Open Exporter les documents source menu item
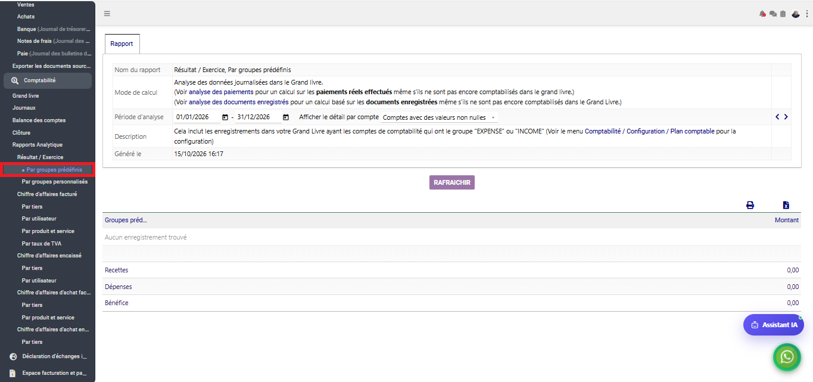The image size is (813, 382). point(51,66)
